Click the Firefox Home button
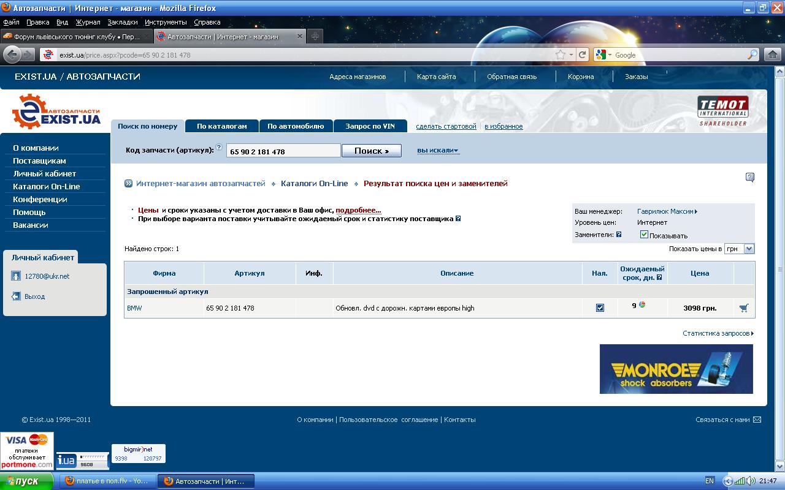Viewport: 785px width, 490px height. (773, 55)
